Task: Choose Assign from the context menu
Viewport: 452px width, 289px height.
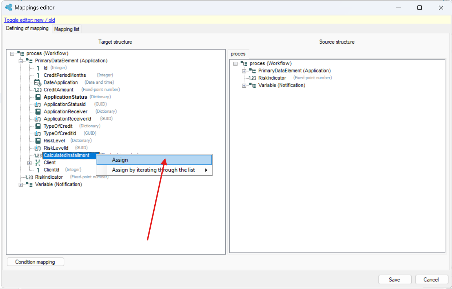Action: 154,160
